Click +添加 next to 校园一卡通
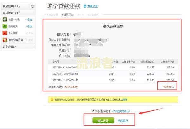 tap(29, 20)
